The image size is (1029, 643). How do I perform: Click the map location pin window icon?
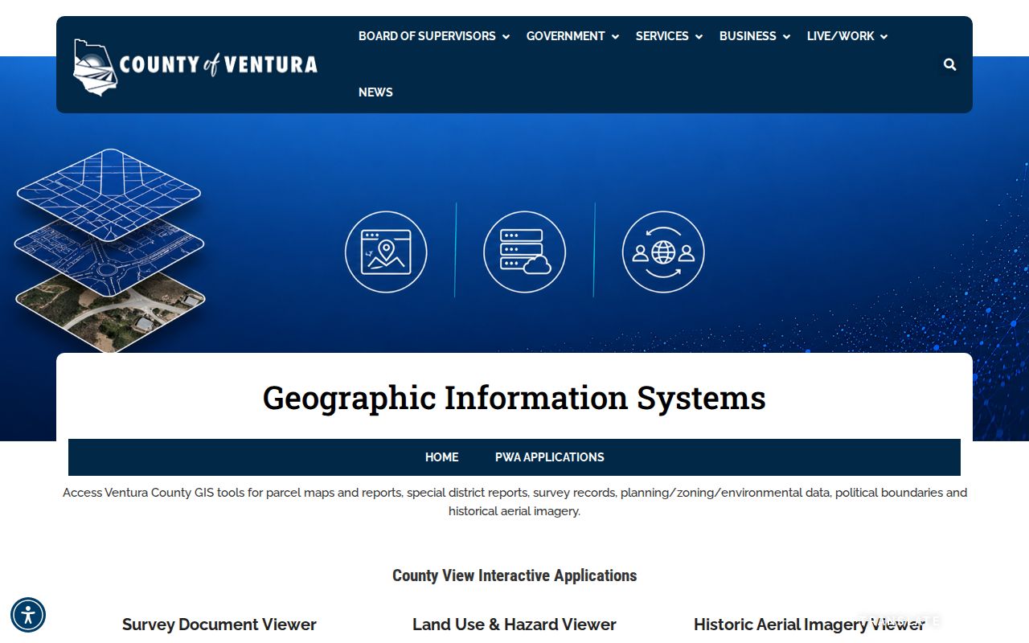(x=386, y=252)
